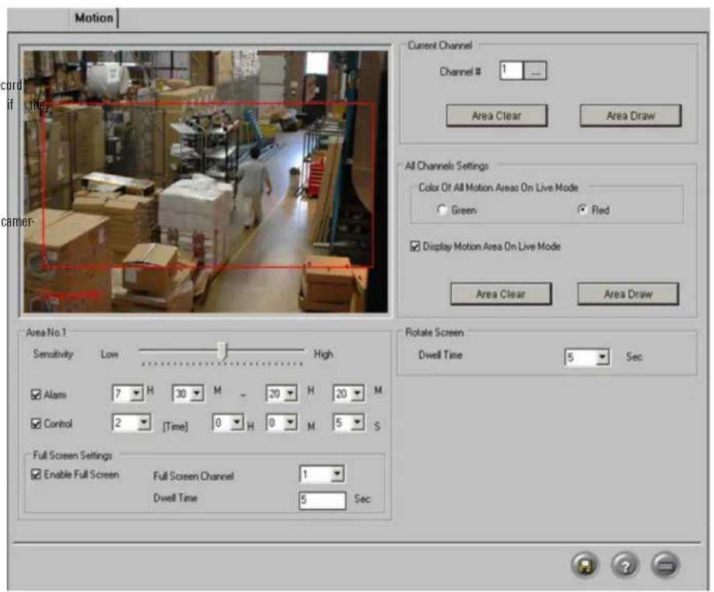
Task: Select the Motion tab
Action: (94, 18)
